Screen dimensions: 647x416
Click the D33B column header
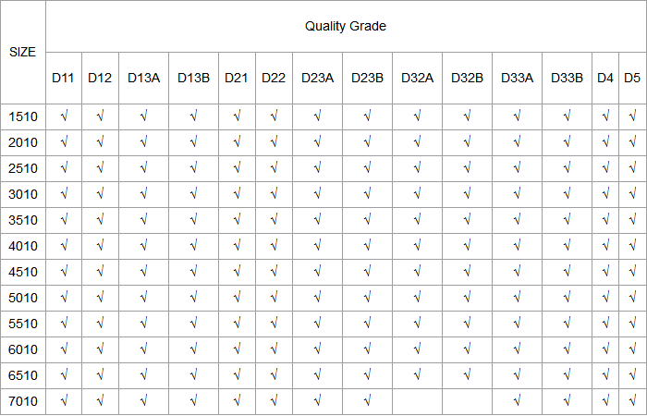567,78
